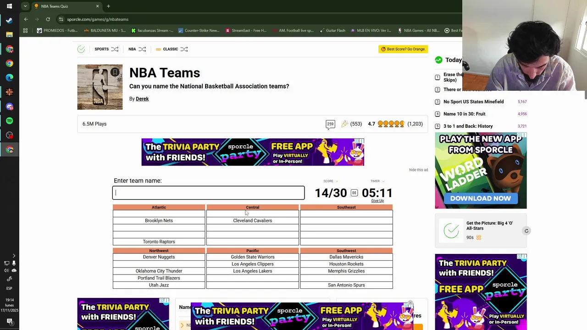
Task: Open the CLASSIC quiz type link
Action: 170,49
